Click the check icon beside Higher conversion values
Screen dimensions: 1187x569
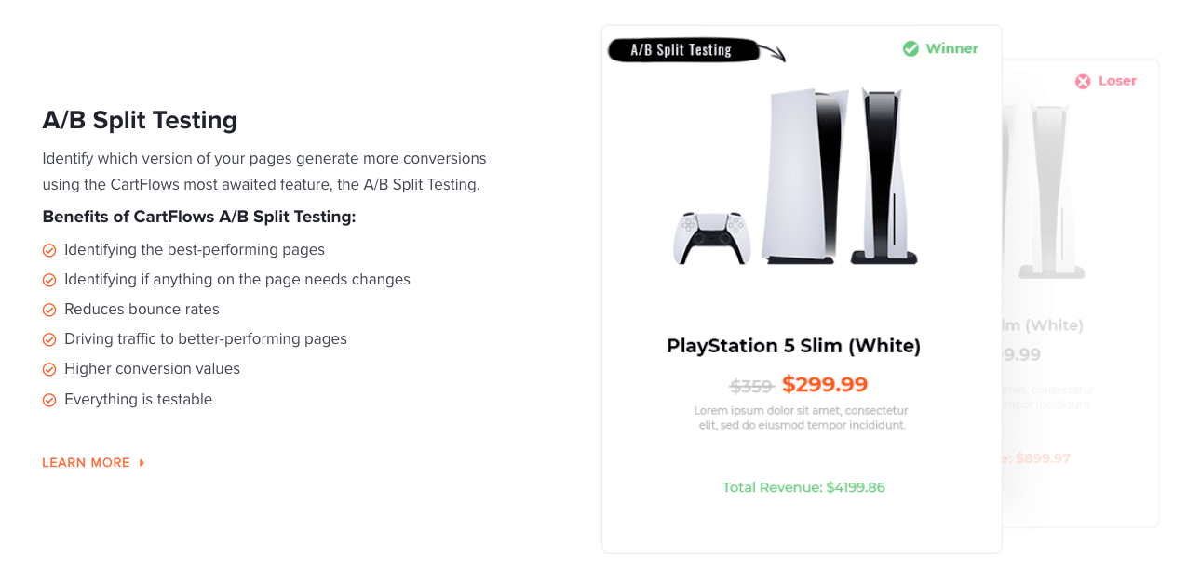click(49, 369)
